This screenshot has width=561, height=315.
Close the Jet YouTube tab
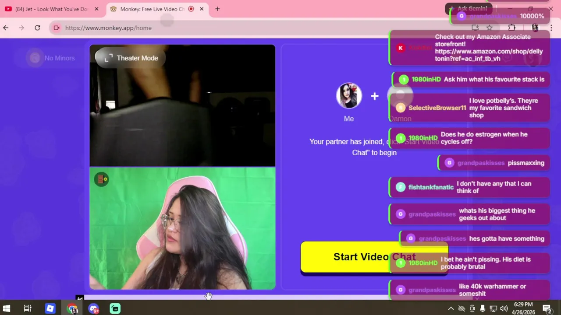(96, 9)
